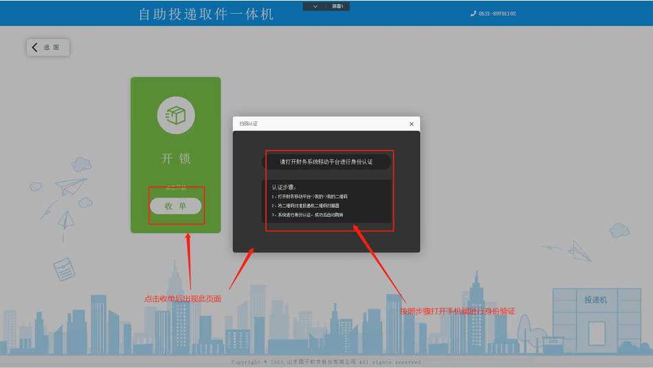The image size is (653, 368).
Task: Click the phone number 0531-89701102
Action: 497,14
